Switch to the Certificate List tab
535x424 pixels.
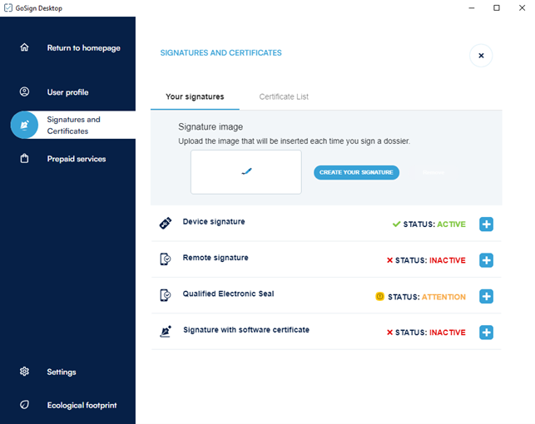click(x=284, y=96)
